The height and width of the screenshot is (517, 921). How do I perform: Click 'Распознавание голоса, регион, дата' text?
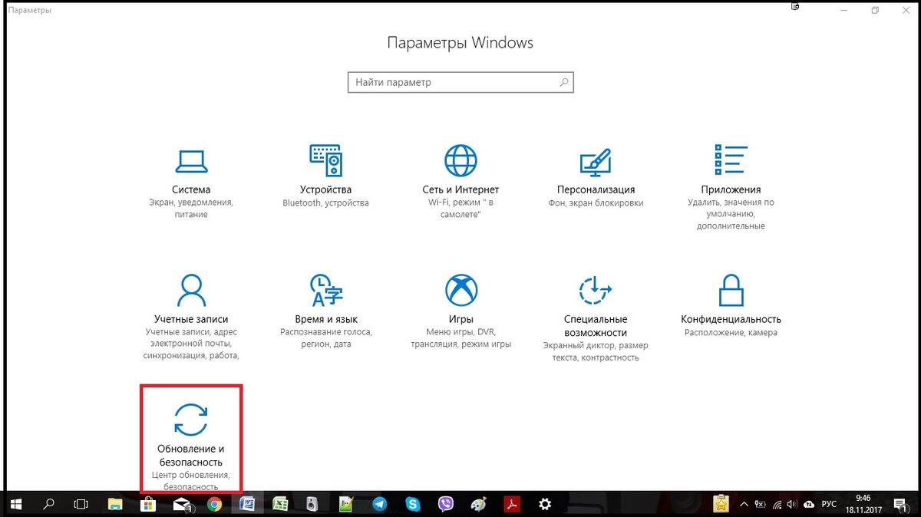[x=325, y=338]
